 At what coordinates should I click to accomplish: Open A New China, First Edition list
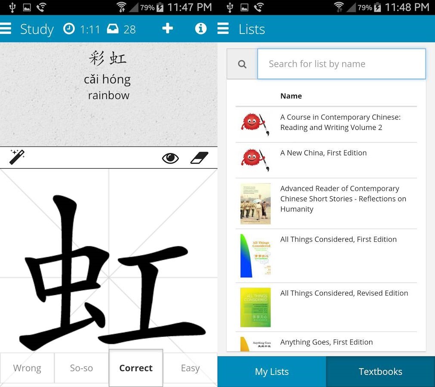(326, 160)
